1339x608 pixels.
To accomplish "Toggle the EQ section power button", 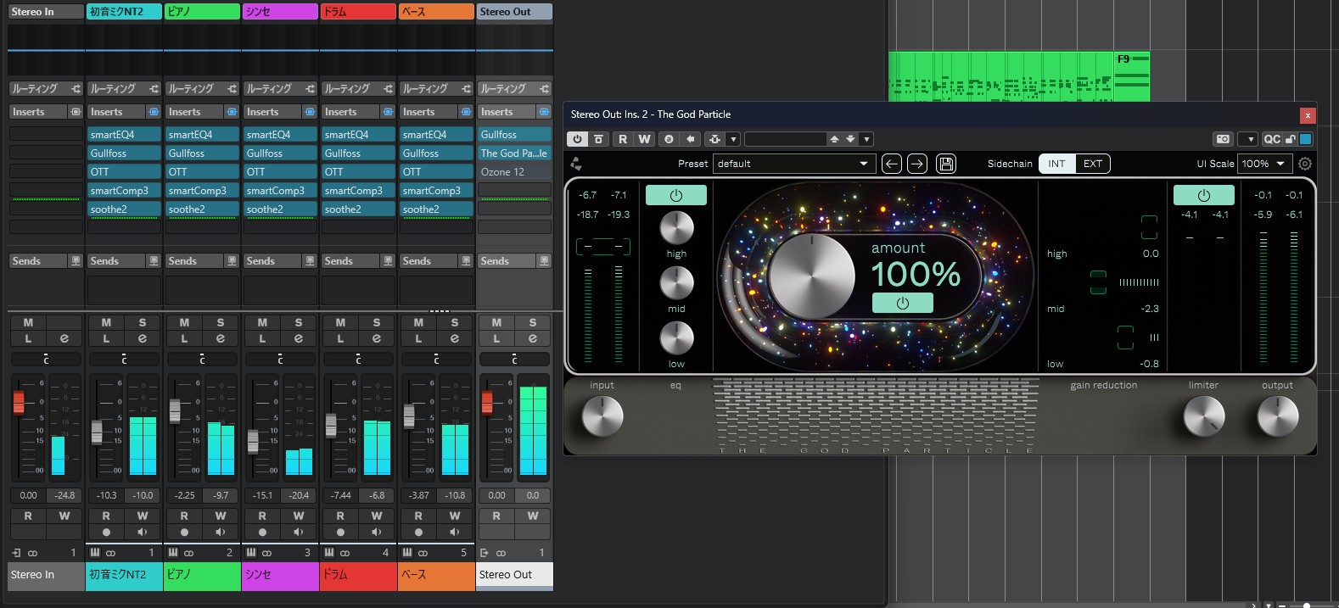I will (x=675, y=195).
